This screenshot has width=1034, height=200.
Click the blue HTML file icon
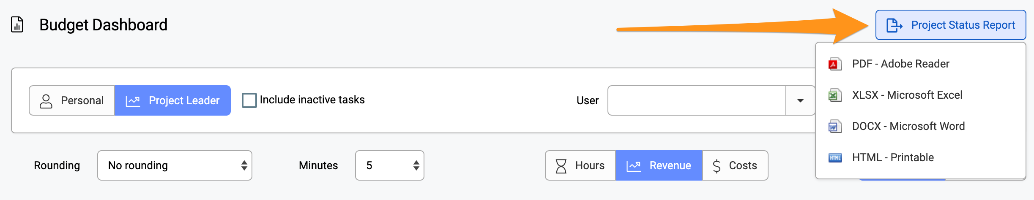[x=835, y=158]
